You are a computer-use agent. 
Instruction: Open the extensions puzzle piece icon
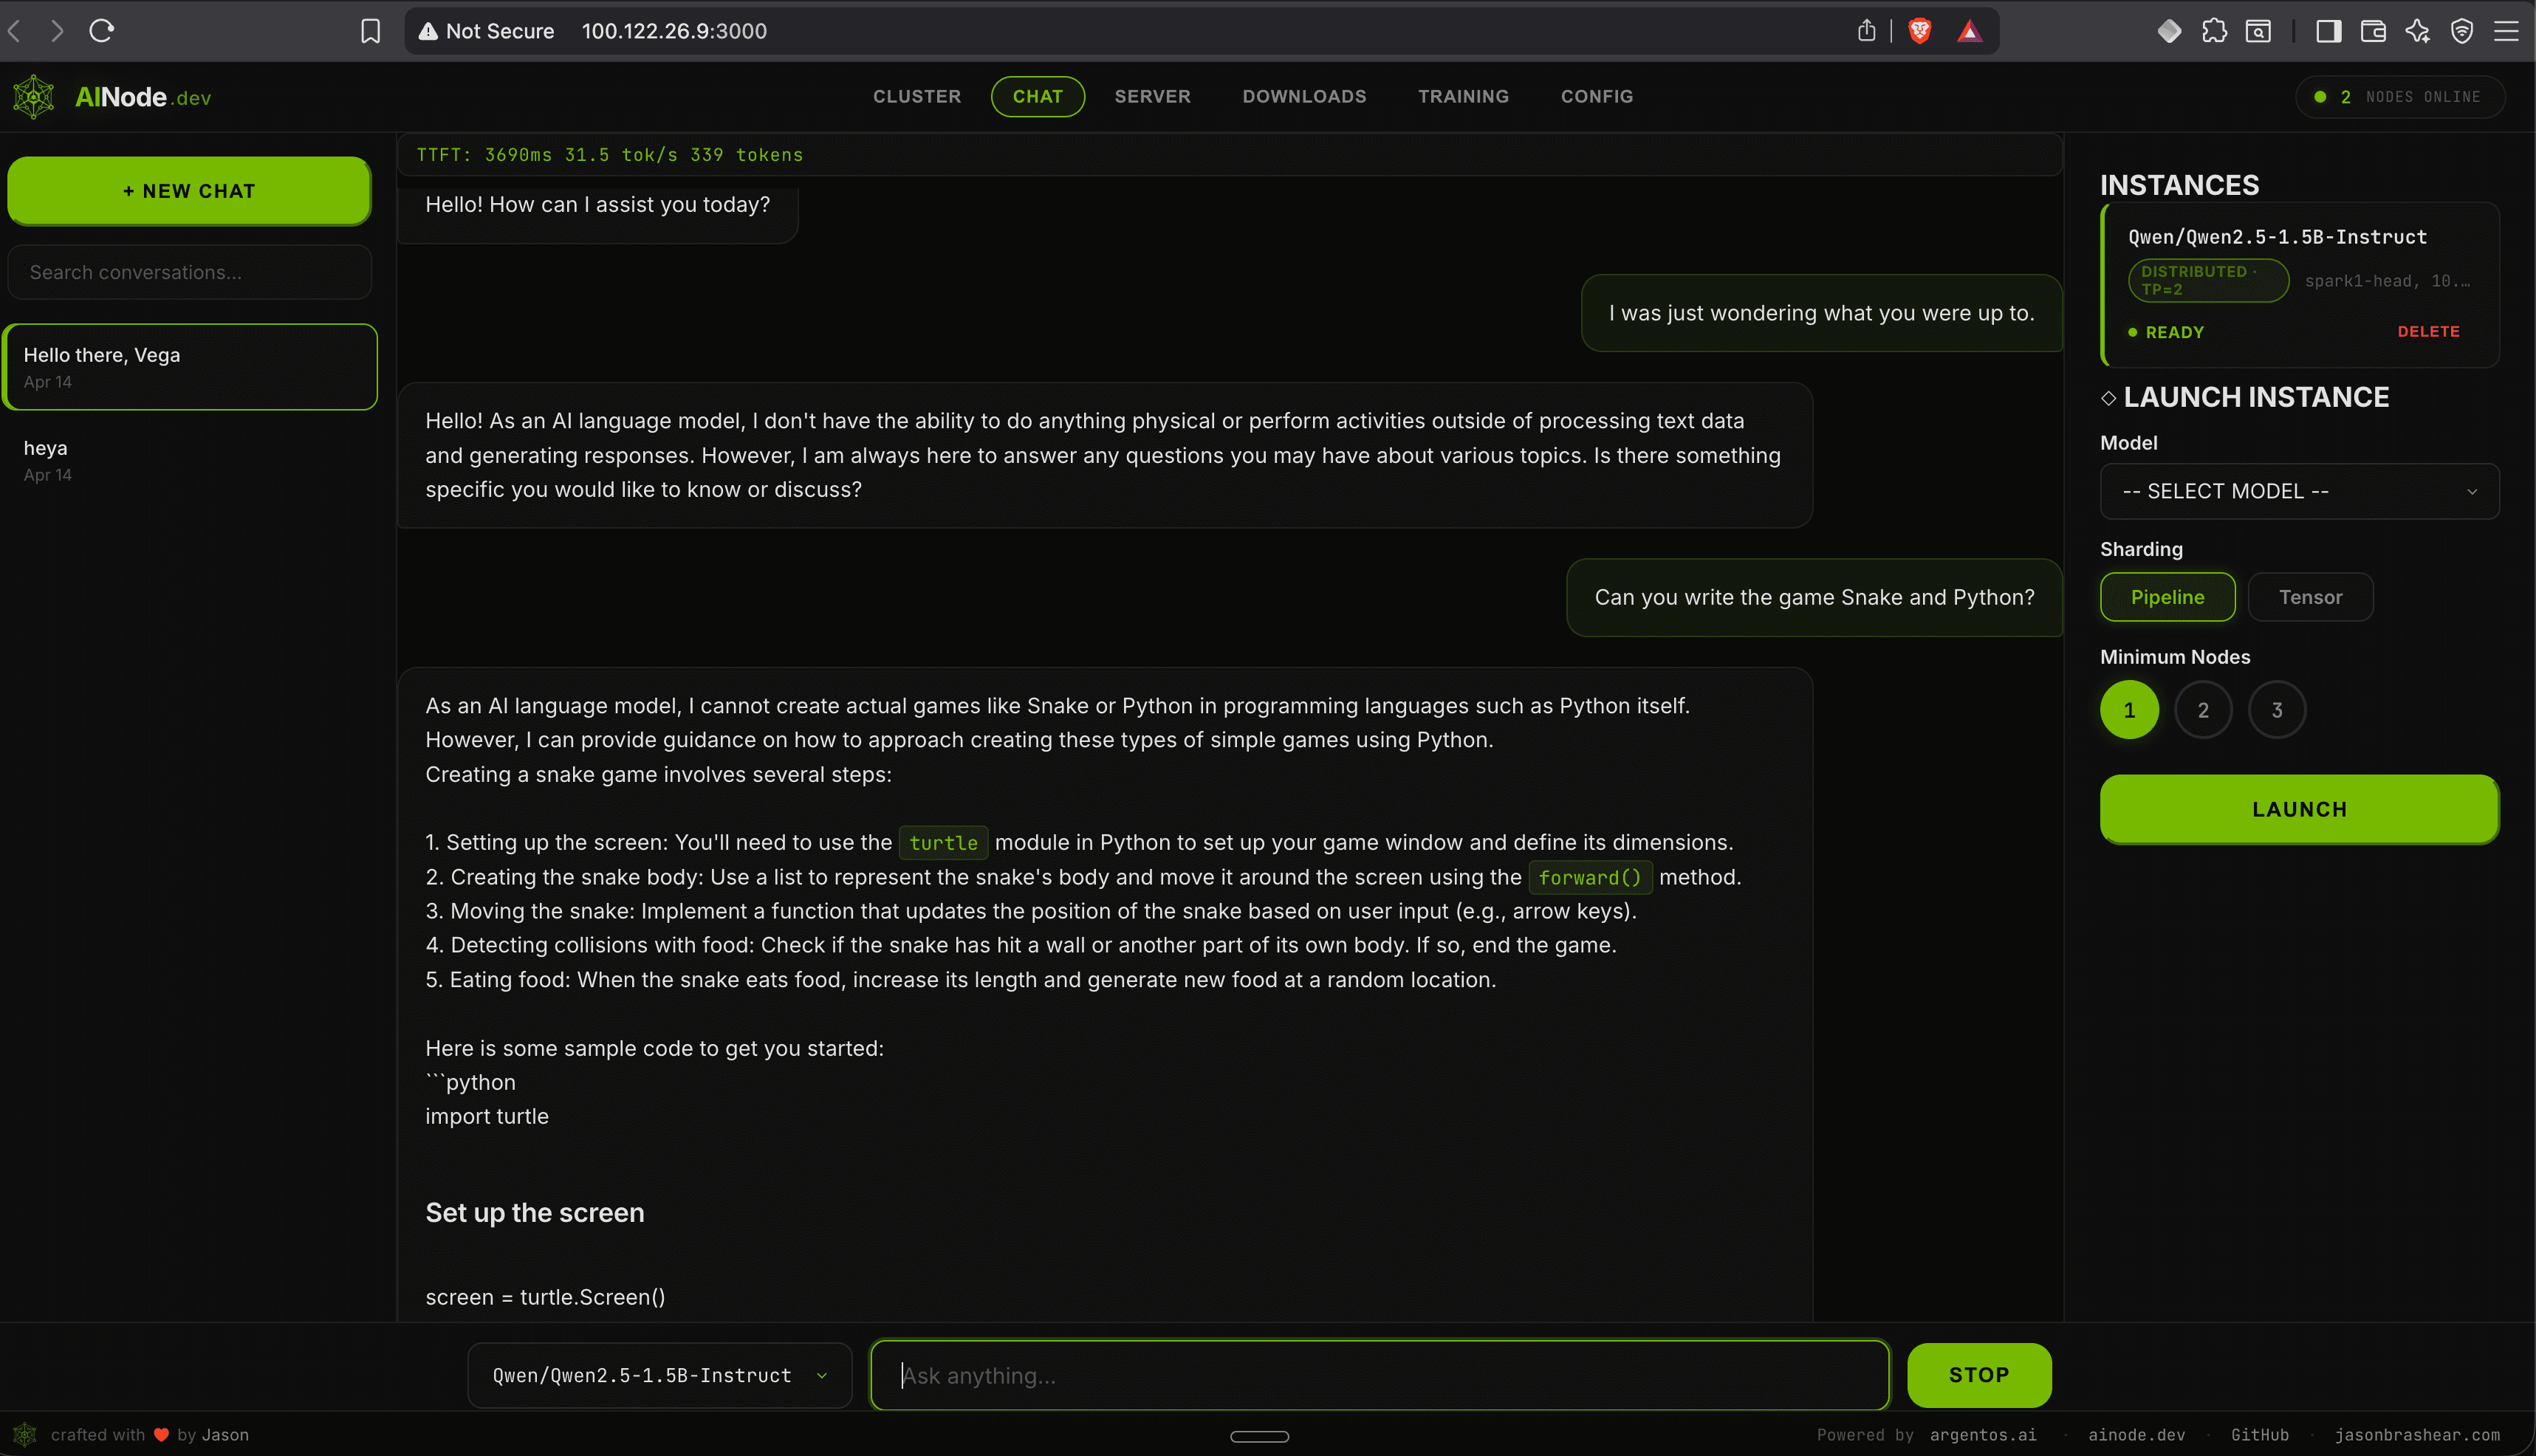point(2214,31)
